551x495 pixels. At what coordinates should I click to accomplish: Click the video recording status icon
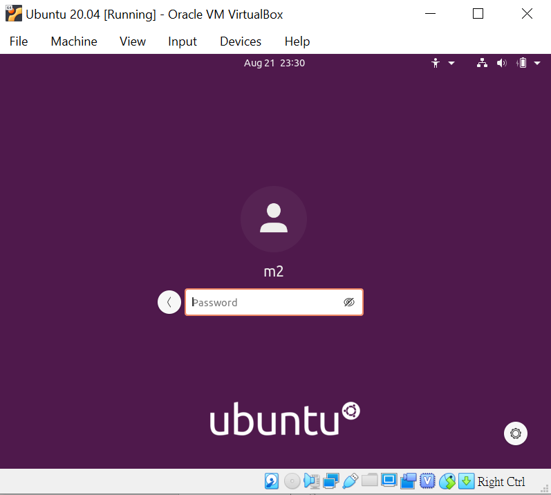[x=409, y=481]
